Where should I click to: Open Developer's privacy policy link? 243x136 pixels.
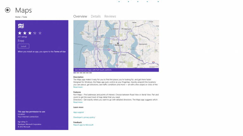coord(84,117)
